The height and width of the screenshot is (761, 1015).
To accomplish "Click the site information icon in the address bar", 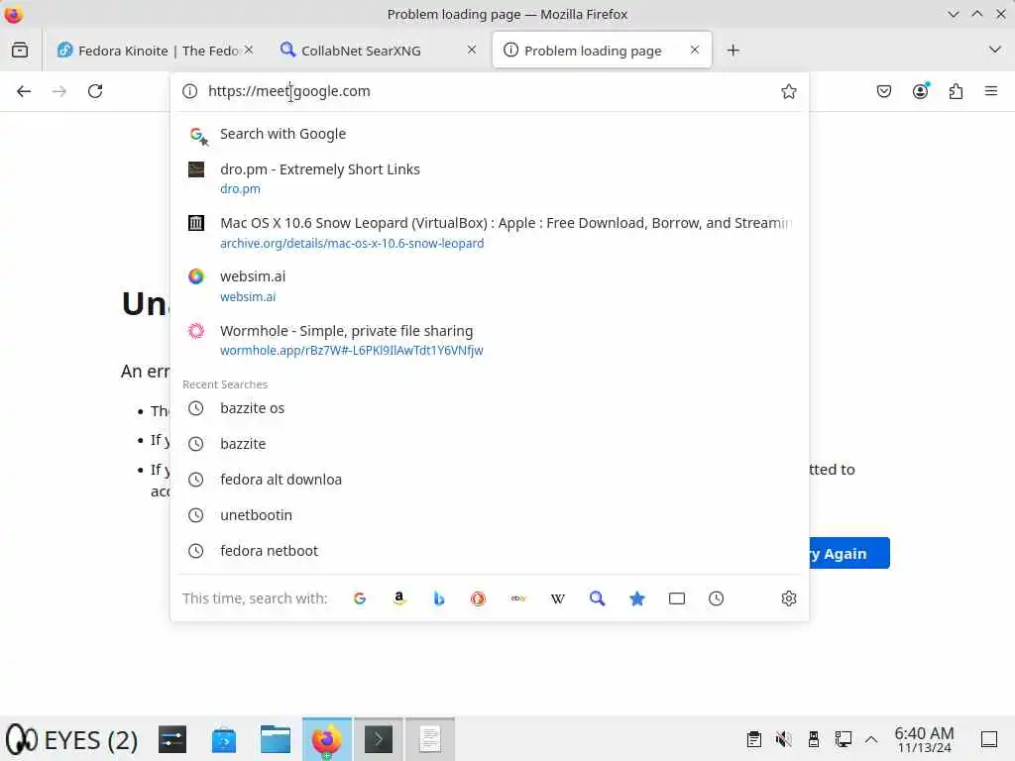I will [x=189, y=91].
